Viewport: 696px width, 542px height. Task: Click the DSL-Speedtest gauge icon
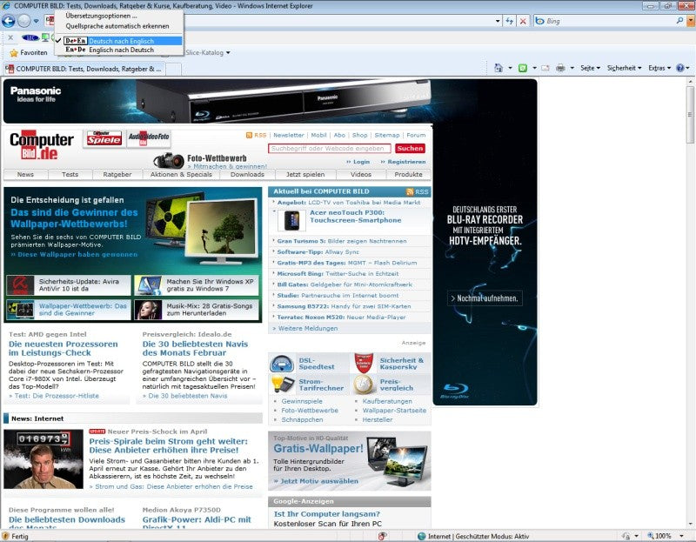[282, 364]
